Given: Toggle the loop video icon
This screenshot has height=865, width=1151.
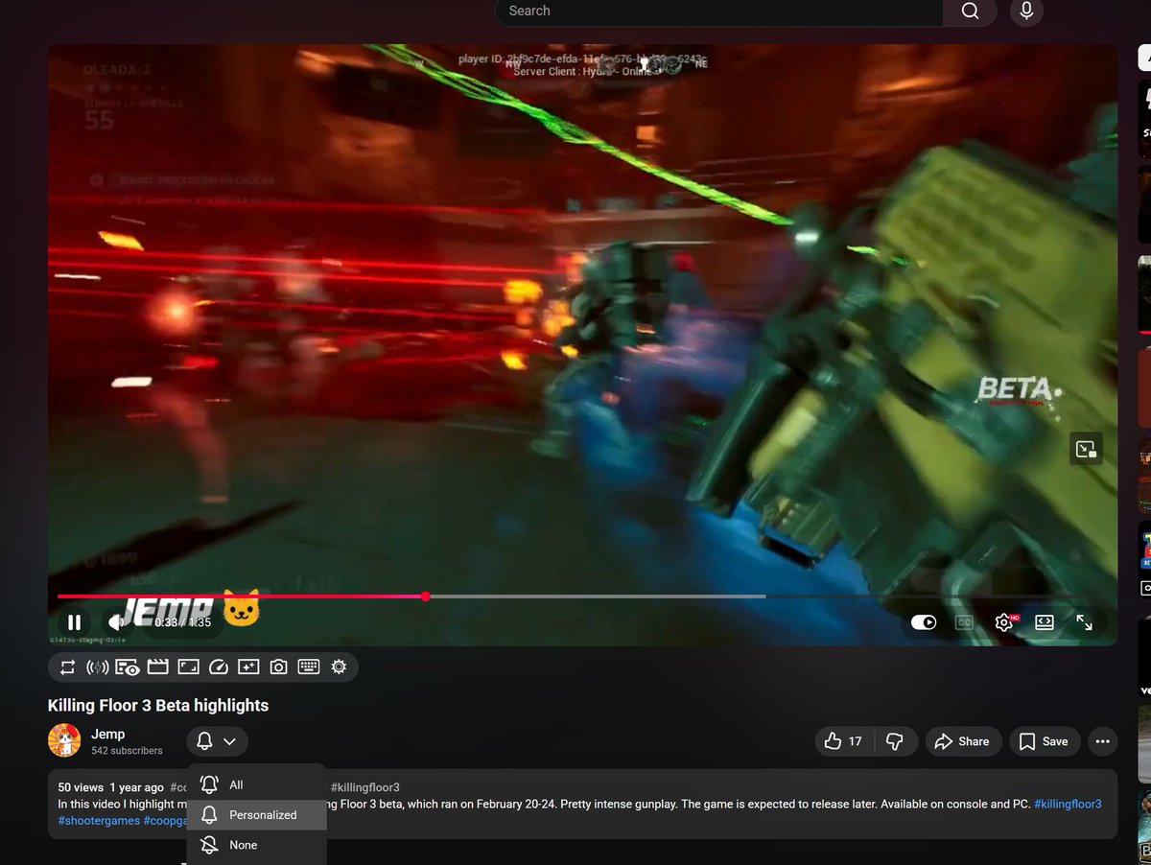Looking at the screenshot, I should [67, 667].
